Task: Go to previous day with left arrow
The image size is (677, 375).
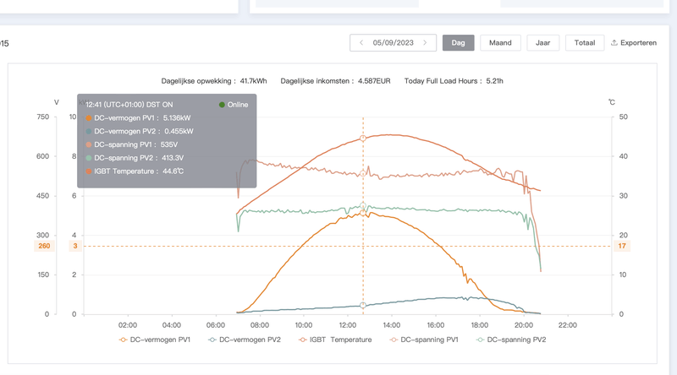Action: click(x=361, y=42)
